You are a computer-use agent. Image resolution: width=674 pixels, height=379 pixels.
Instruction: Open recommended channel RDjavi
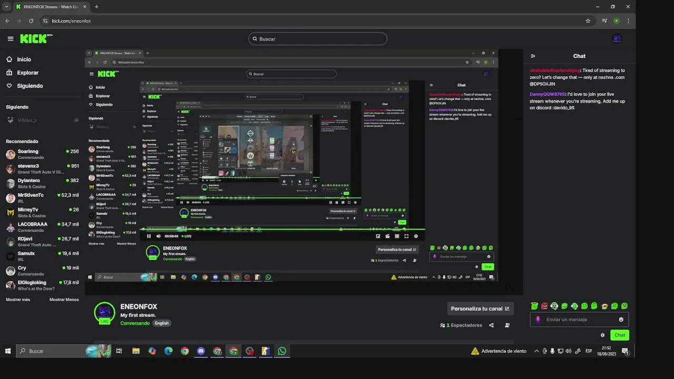click(42, 242)
